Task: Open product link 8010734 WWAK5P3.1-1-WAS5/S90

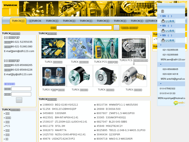Action: tap(117, 105)
